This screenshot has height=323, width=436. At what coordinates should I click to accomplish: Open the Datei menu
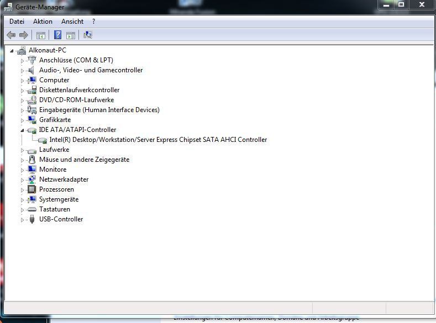click(x=17, y=22)
